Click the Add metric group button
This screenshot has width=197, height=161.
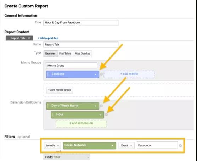(x=60, y=90)
